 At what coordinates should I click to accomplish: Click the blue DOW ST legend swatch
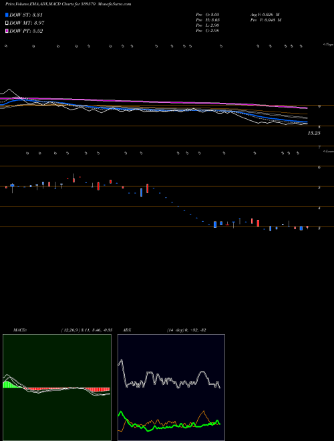point(7,15)
